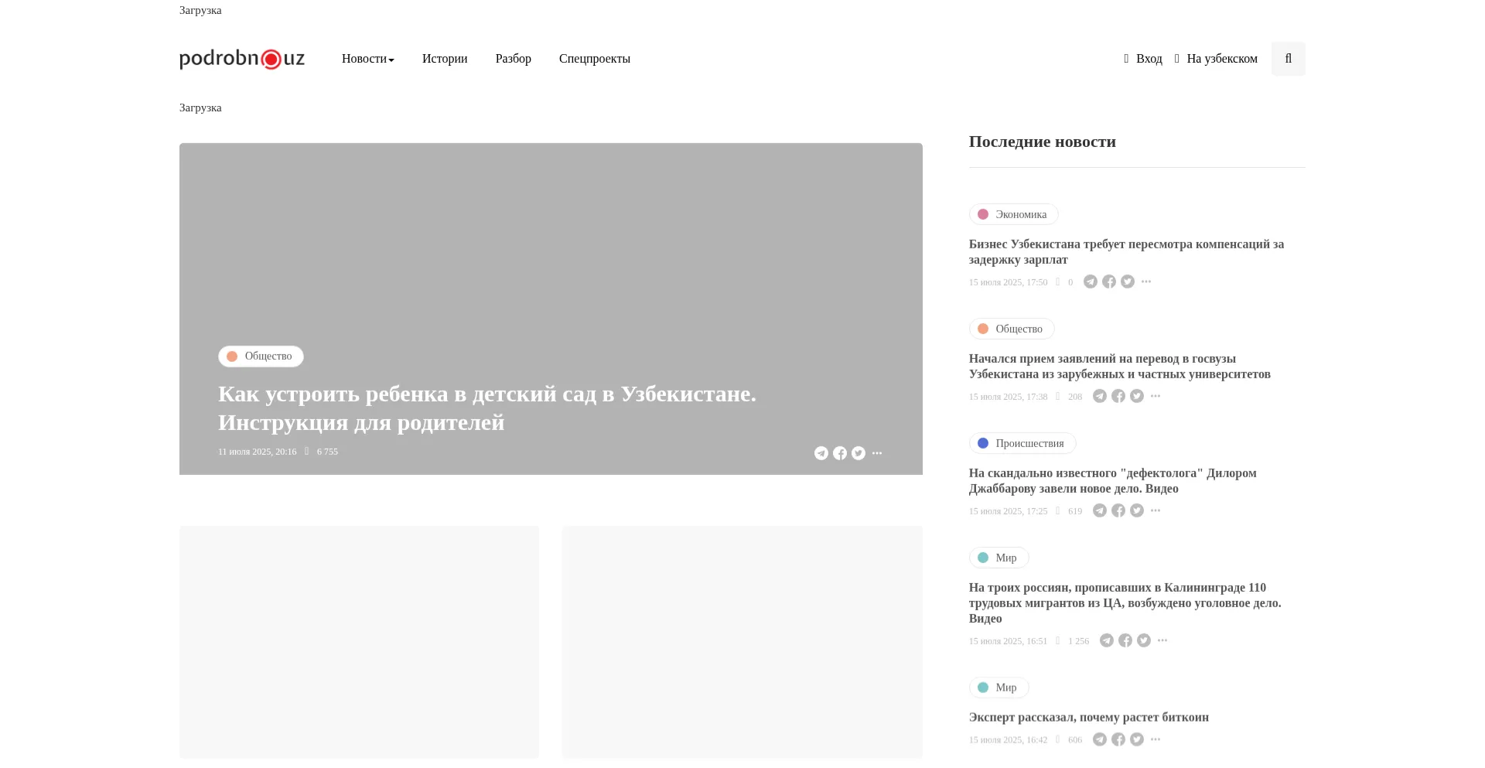Share university transfer article via Twitter
Screen dimensions: 1485x768
point(1137,396)
